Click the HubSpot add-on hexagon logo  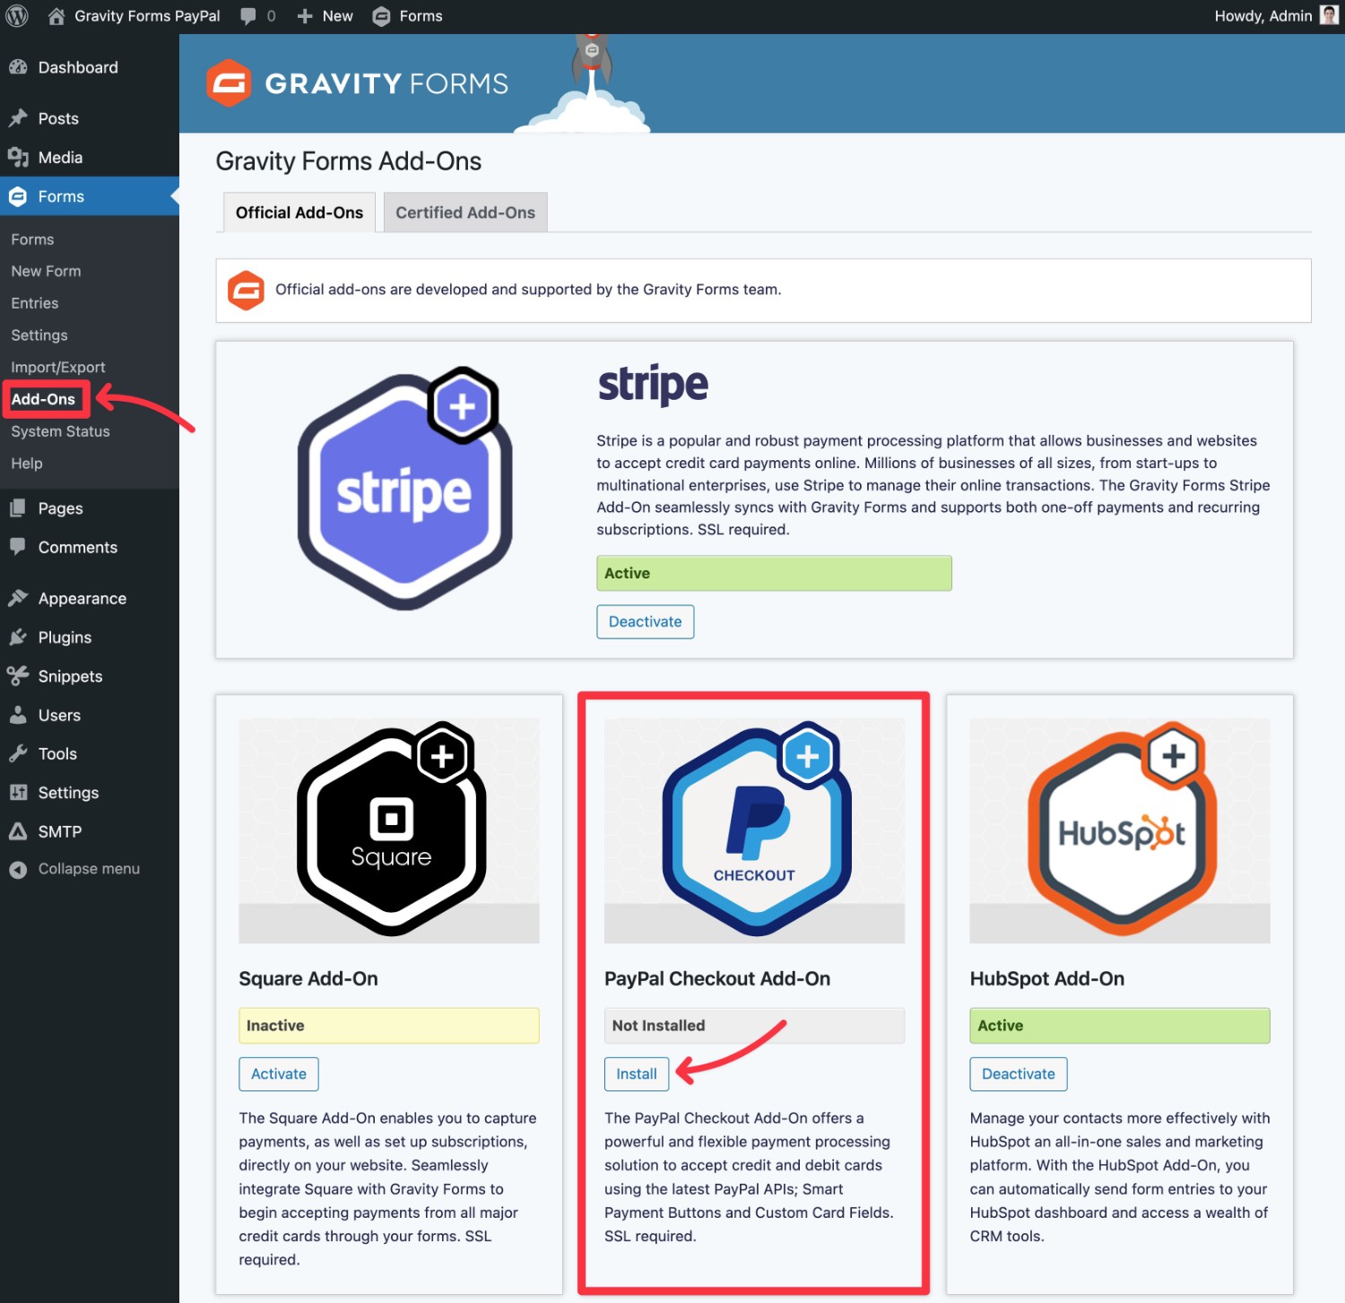[x=1122, y=829]
